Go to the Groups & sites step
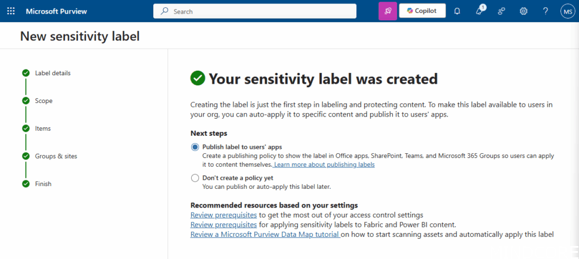 click(x=56, y=156)
